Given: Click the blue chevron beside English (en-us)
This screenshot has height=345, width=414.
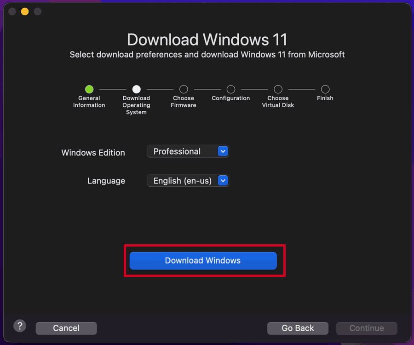Looking at the screenshot, I should [223, 181].
